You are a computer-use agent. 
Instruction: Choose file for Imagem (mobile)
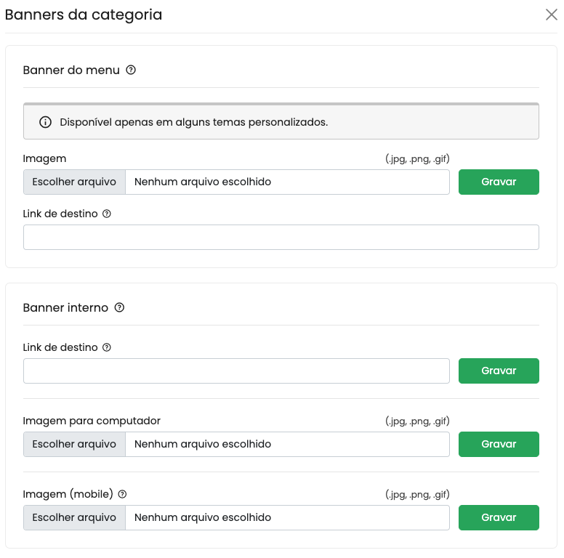point(74,517)
